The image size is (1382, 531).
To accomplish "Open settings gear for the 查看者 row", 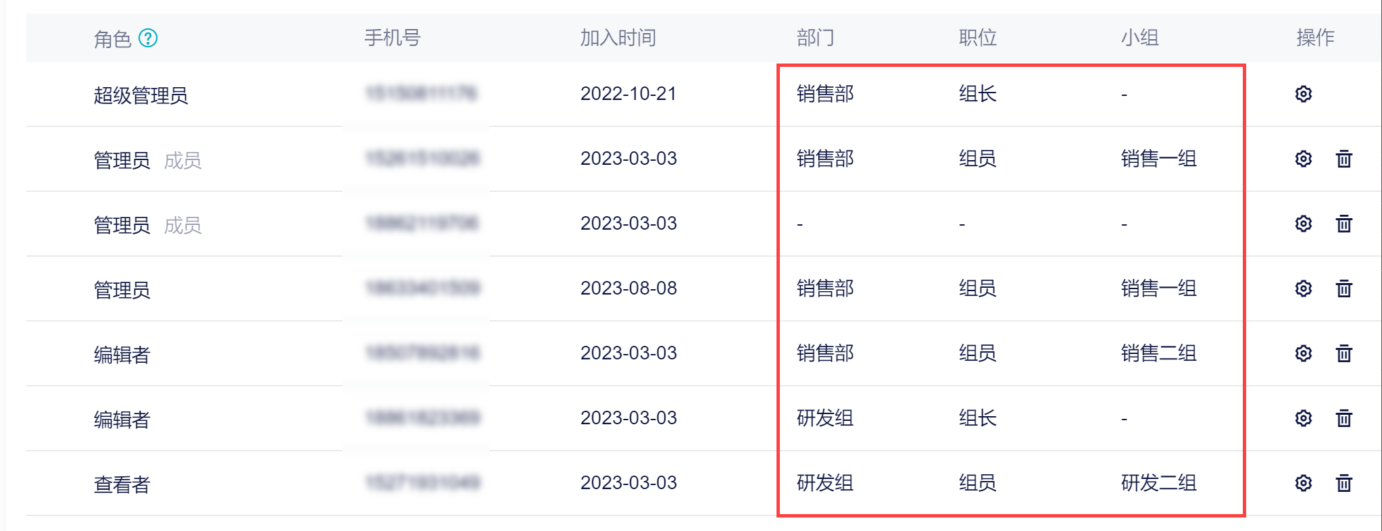I will point(1303,483).
